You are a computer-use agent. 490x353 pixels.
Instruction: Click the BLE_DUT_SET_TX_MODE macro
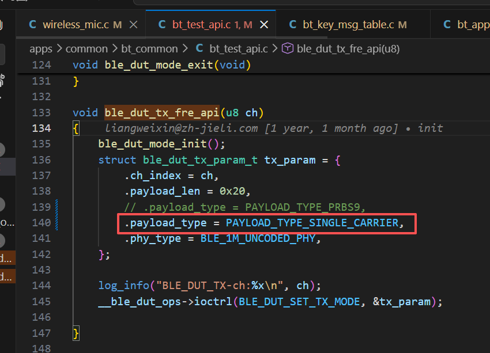pos(299,302)
